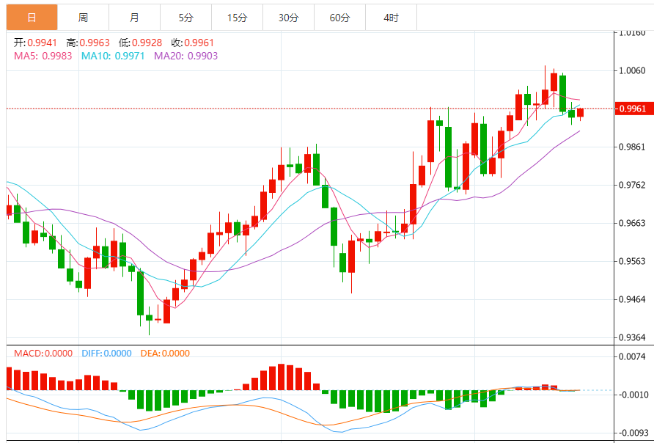Click the -0.0010 MACD axis label
Image resolution: width=654 pixels, height=443 pixels.
point(632,395)
